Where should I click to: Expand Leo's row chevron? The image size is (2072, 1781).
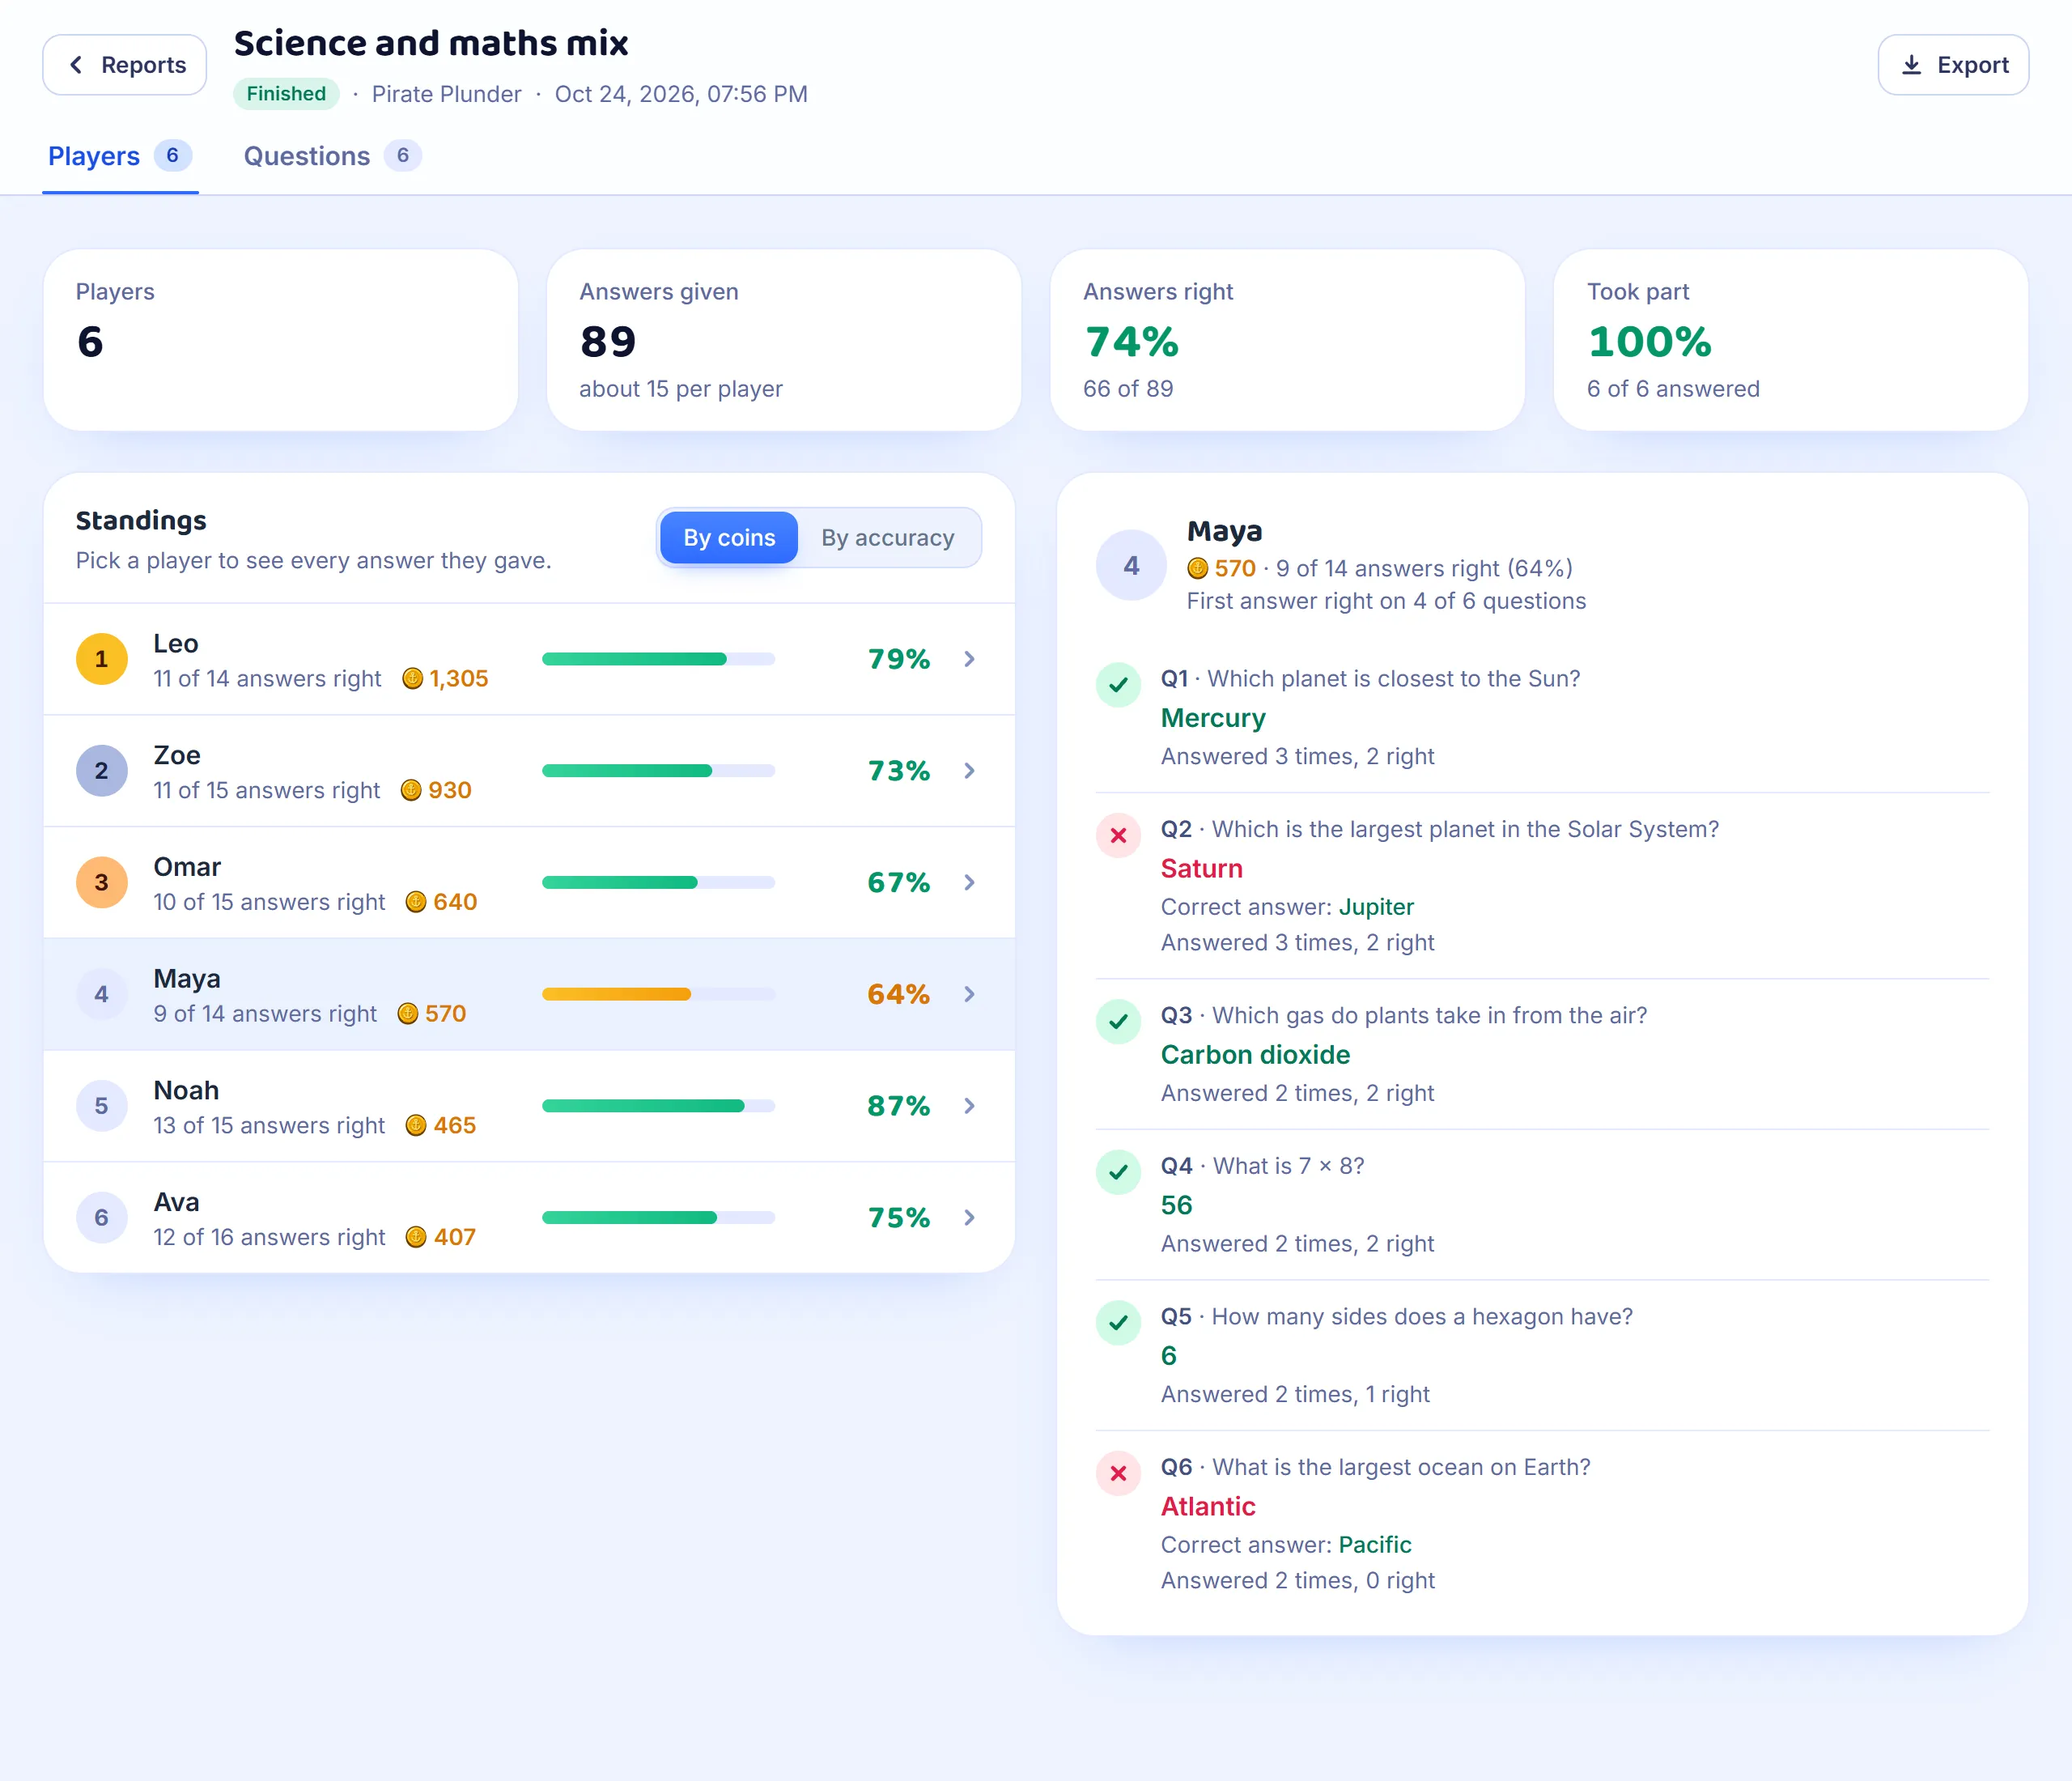click(969, 659)
